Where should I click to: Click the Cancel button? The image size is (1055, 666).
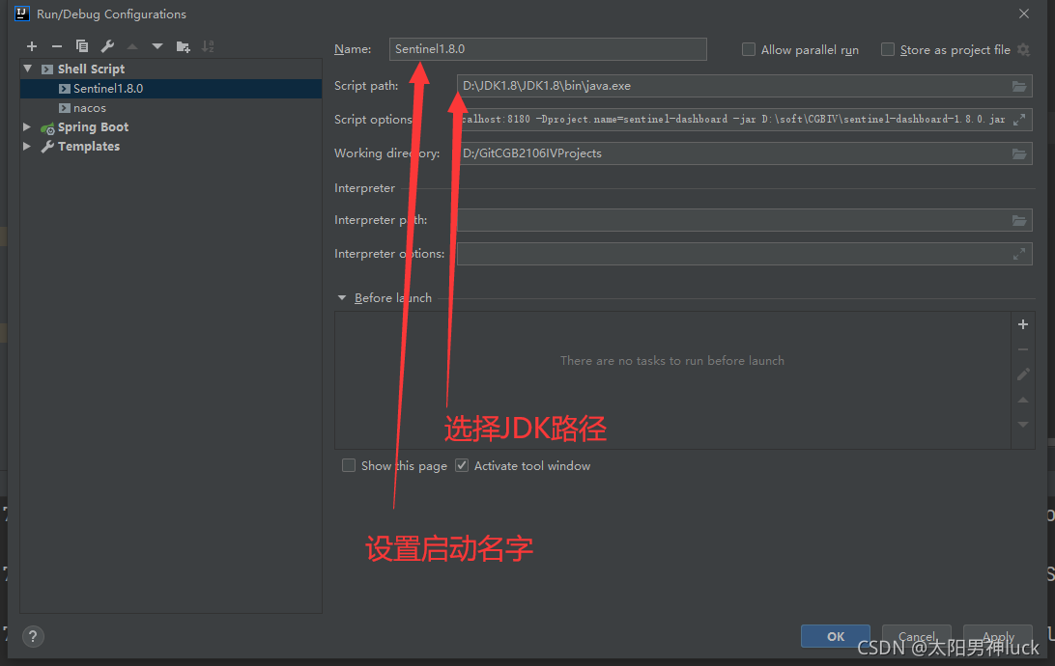pos(917,636)
